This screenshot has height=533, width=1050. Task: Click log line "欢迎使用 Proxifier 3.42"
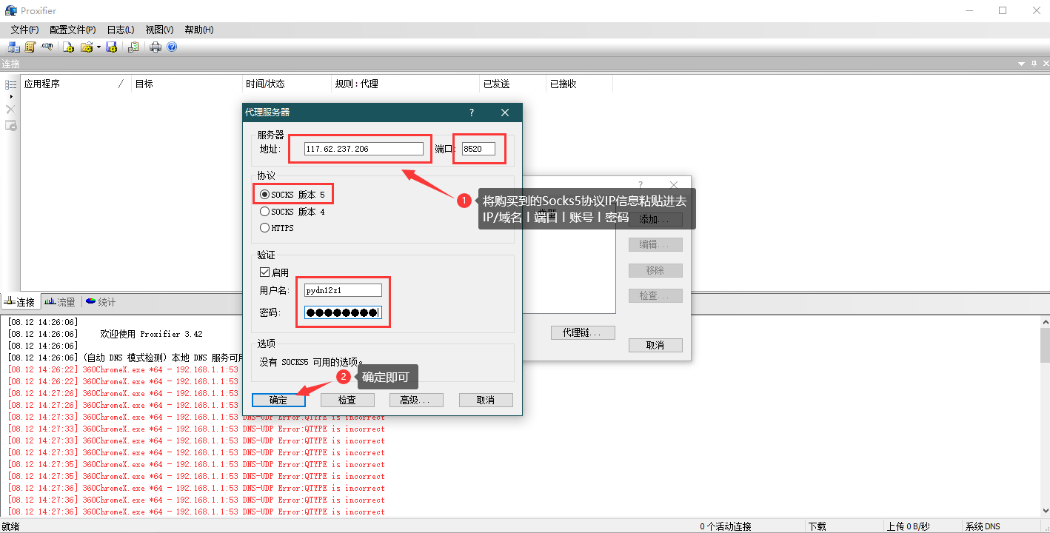[x=151, y=334]
